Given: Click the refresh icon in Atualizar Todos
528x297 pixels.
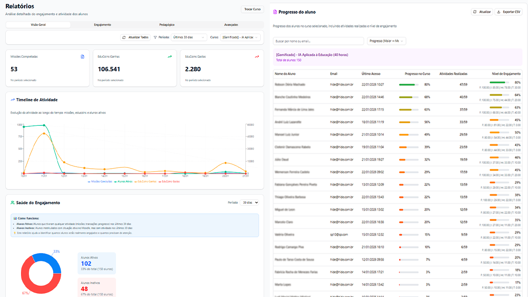Looking at the screenshot, I should click(x=125, y=37).
